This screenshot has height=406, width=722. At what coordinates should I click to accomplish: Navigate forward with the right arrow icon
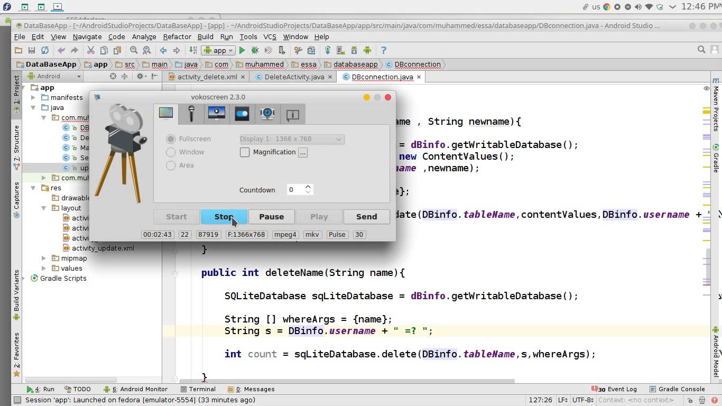click(177, 50)
